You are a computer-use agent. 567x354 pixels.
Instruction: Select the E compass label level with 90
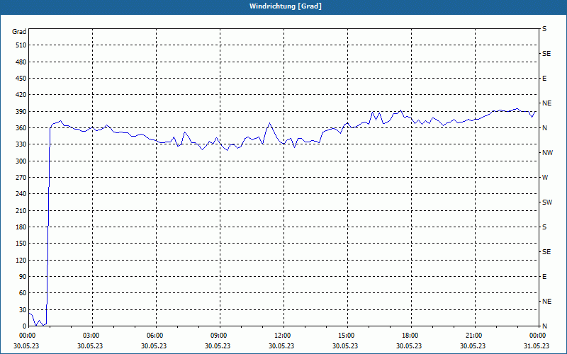(544, 277)
